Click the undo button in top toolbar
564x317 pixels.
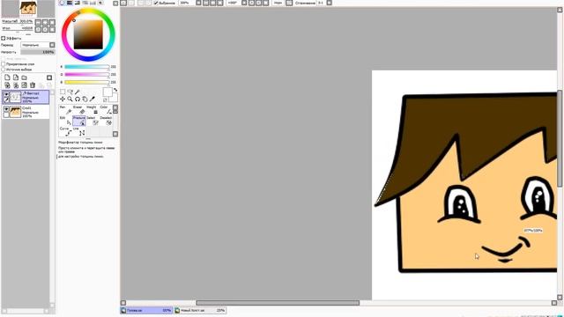(123, 3)
